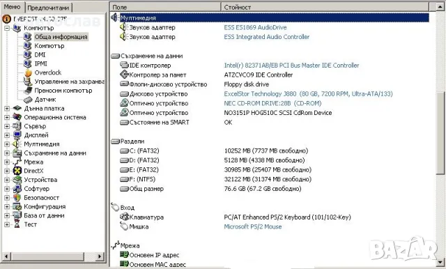Click the DirectX icon in tree
The image size is (446, 269).
point(17,171)
